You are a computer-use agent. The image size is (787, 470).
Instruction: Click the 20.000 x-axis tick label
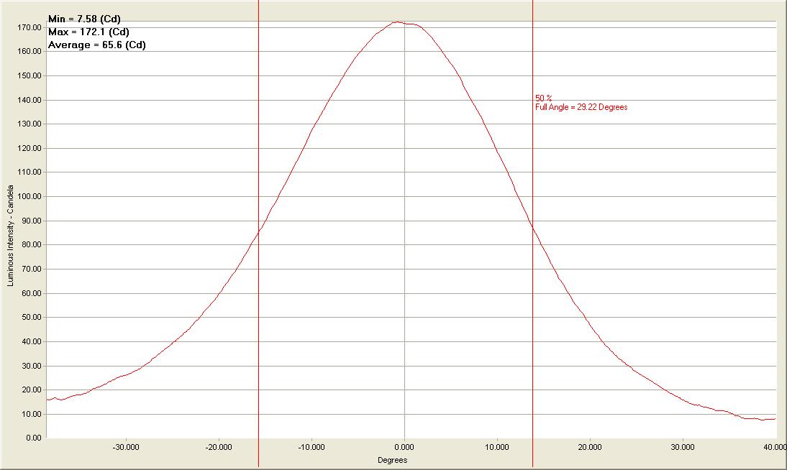[590, 446]
